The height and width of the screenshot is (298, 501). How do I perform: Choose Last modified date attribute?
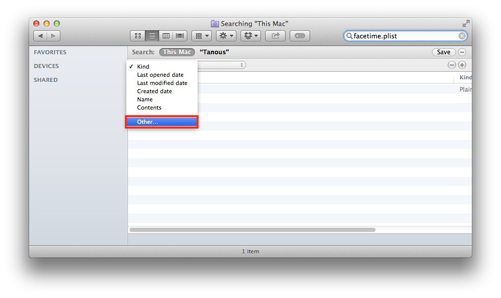coord(162,83)
